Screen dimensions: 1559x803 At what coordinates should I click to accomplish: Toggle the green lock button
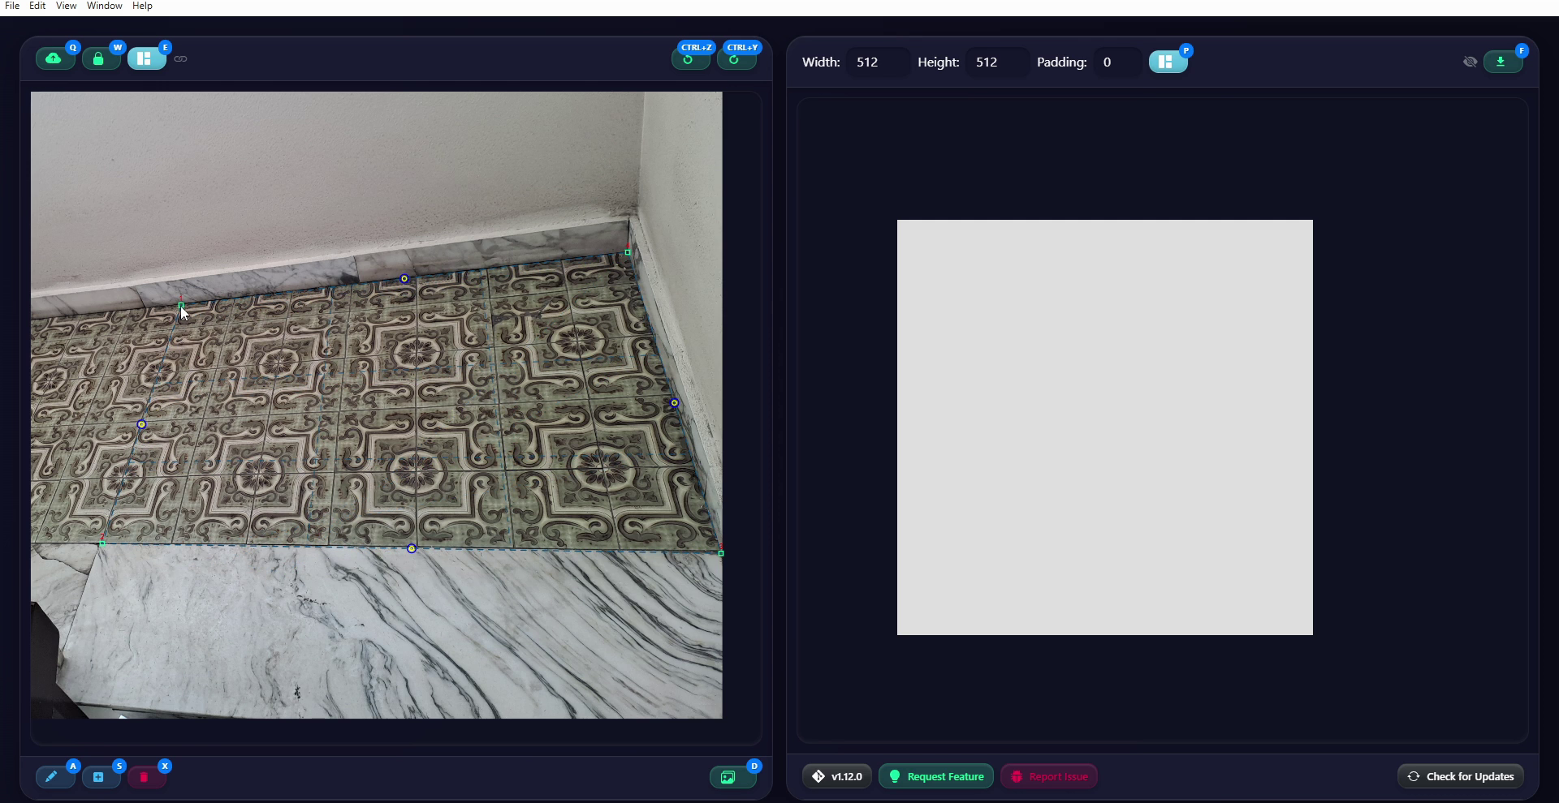(101, 58)
